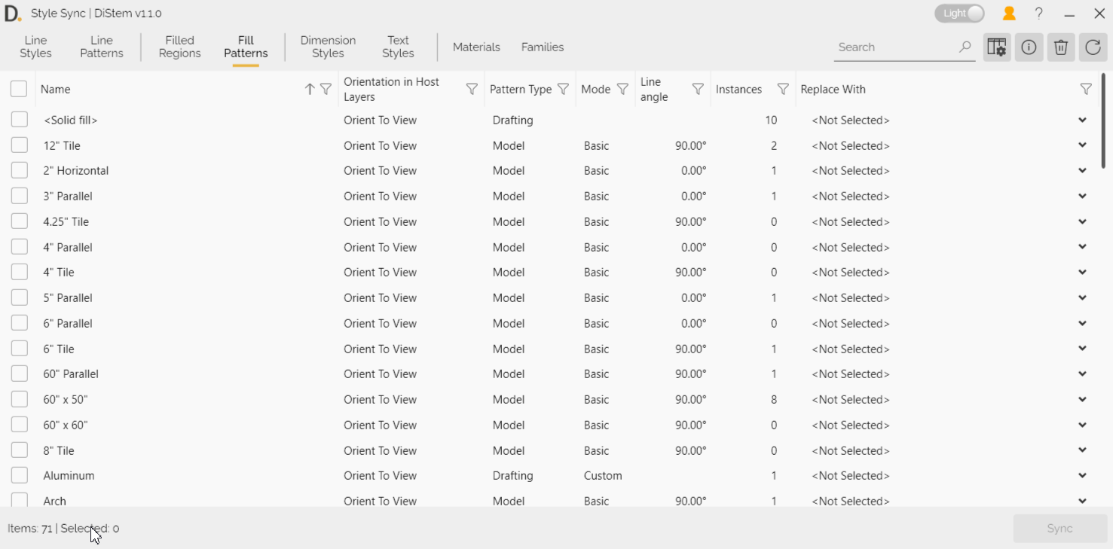The width and height of the screenshot is (1113, 549).
Task: Filter the Pattern Type column
Action: coord(563,89)
